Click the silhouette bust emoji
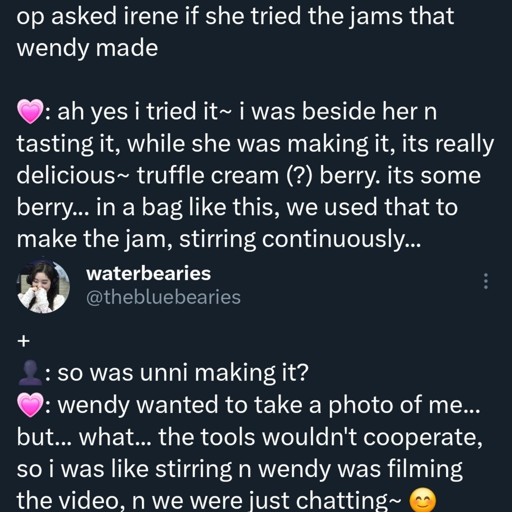 (x=30, y=373)
